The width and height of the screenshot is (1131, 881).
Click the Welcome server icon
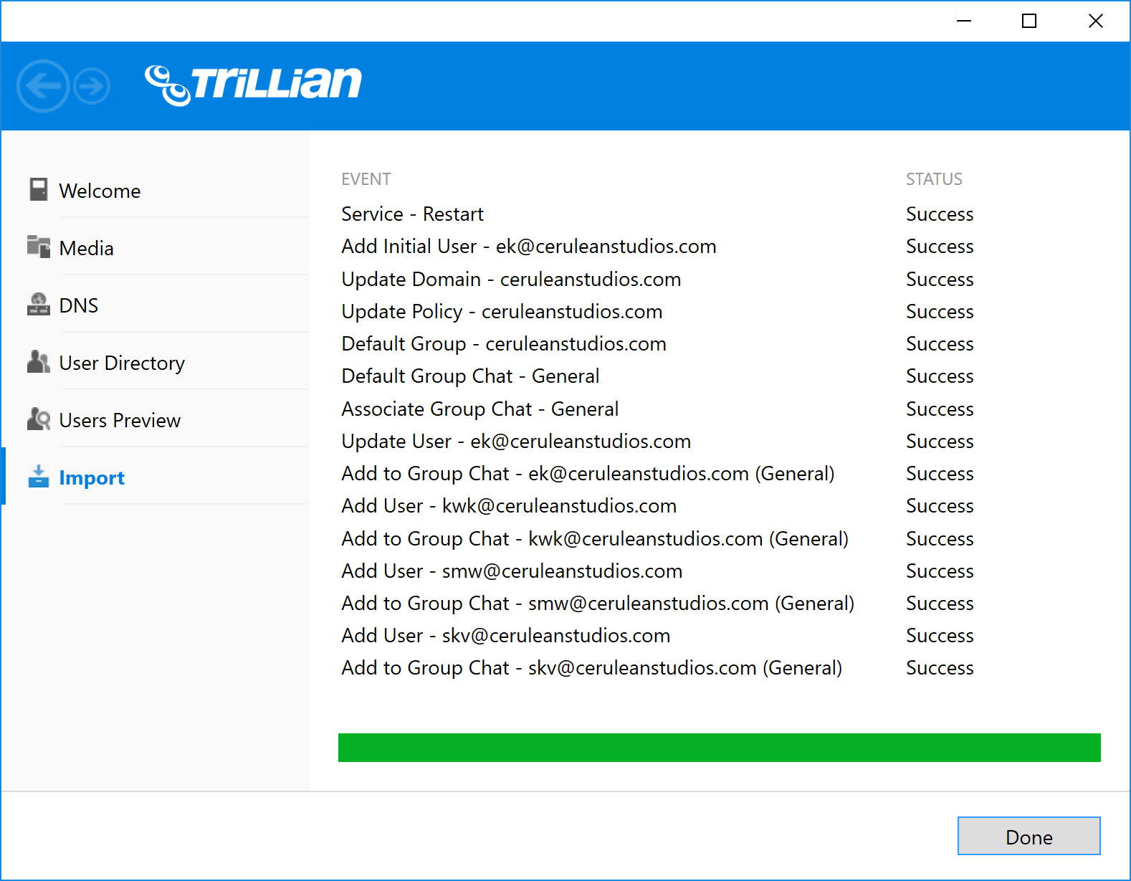click(39, 190)
